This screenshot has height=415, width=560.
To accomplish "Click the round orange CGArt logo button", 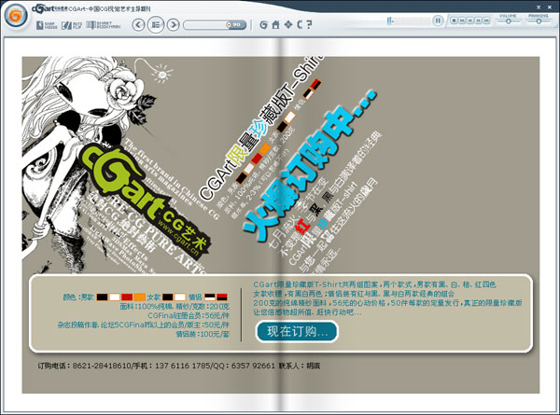I will [x=16, y=16].
